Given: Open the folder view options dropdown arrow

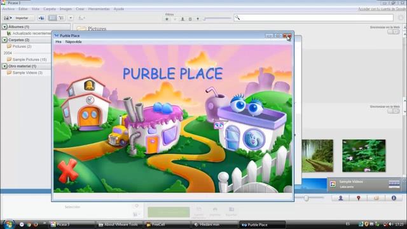Looking at the screenshot, I should [71, 18].
